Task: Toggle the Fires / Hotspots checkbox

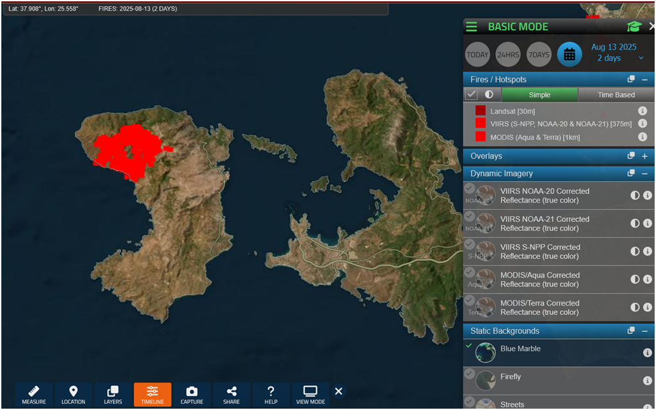Action: coord(472,95)
